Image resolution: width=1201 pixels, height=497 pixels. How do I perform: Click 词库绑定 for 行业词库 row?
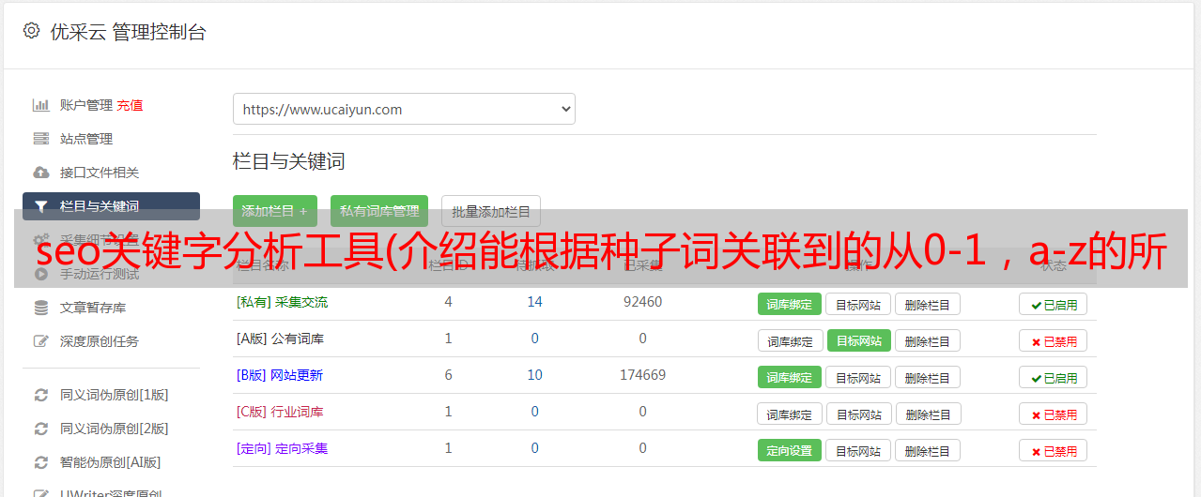(x=790, y=414)
